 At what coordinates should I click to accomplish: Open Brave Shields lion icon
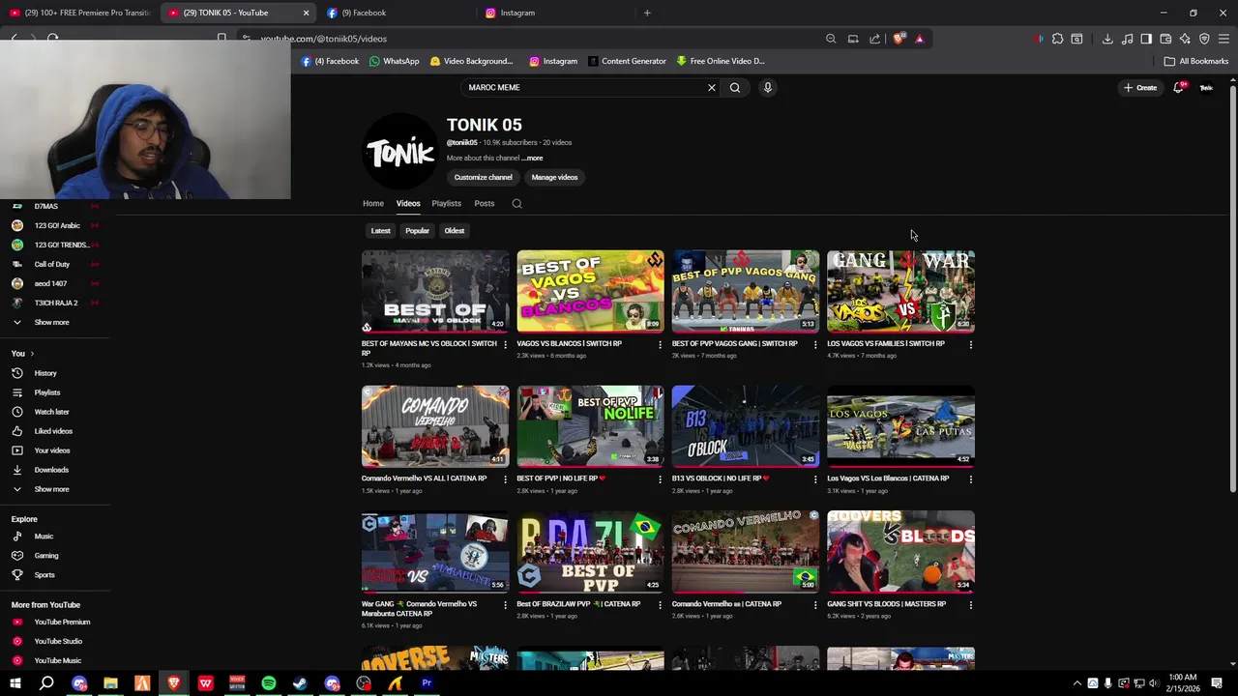(x=899, y=39)
